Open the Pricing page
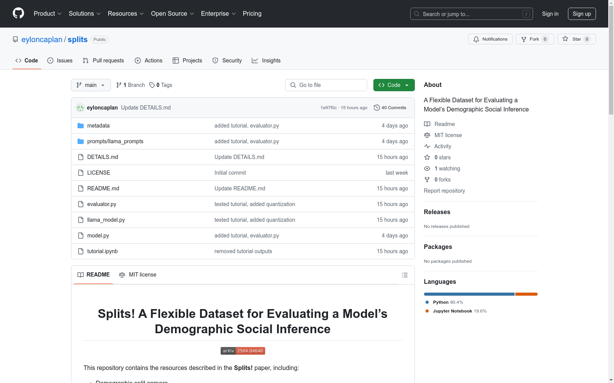 pos(252,14)
